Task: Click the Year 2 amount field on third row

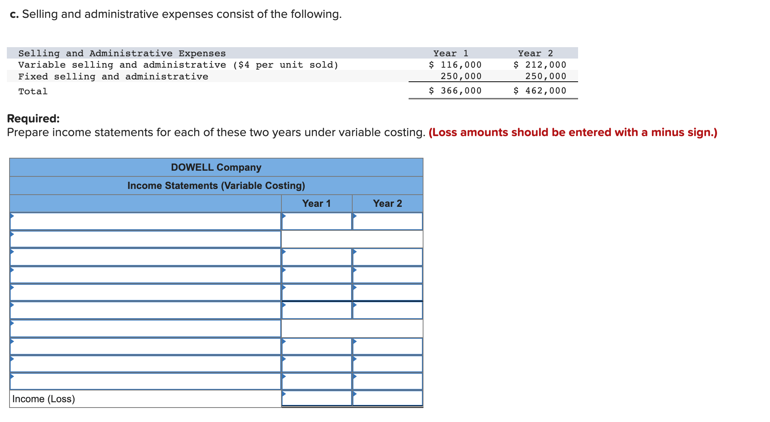Action: (387, 257)
